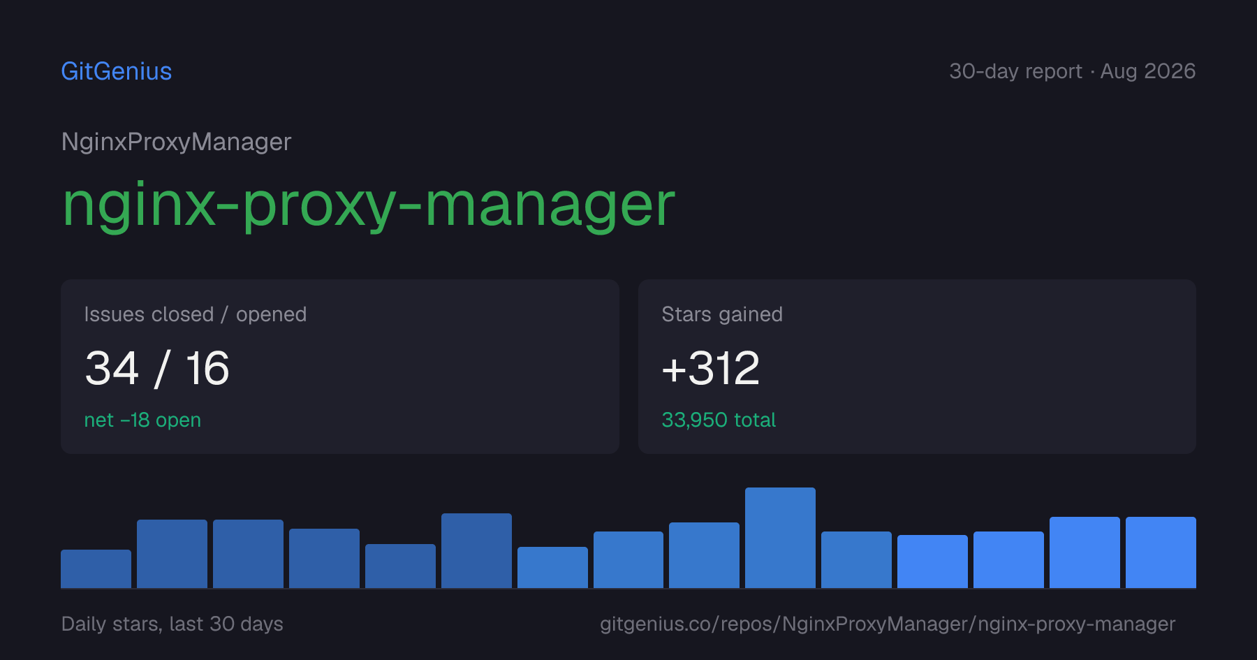Select the "30-day report · Aug 2026" text
1257x660 pixels.
click(1072, 71)
